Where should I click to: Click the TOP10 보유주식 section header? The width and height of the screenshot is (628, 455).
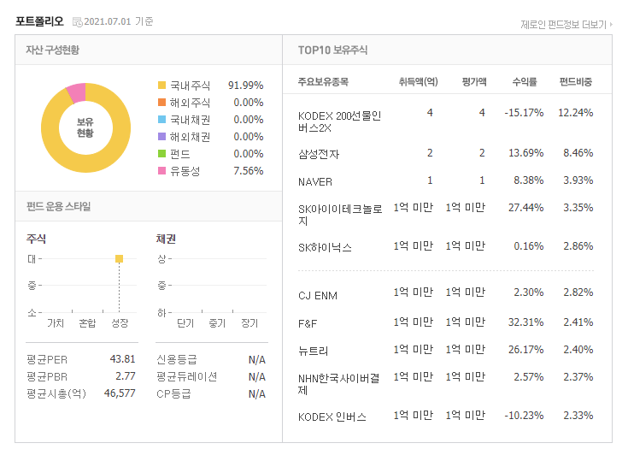332,50
